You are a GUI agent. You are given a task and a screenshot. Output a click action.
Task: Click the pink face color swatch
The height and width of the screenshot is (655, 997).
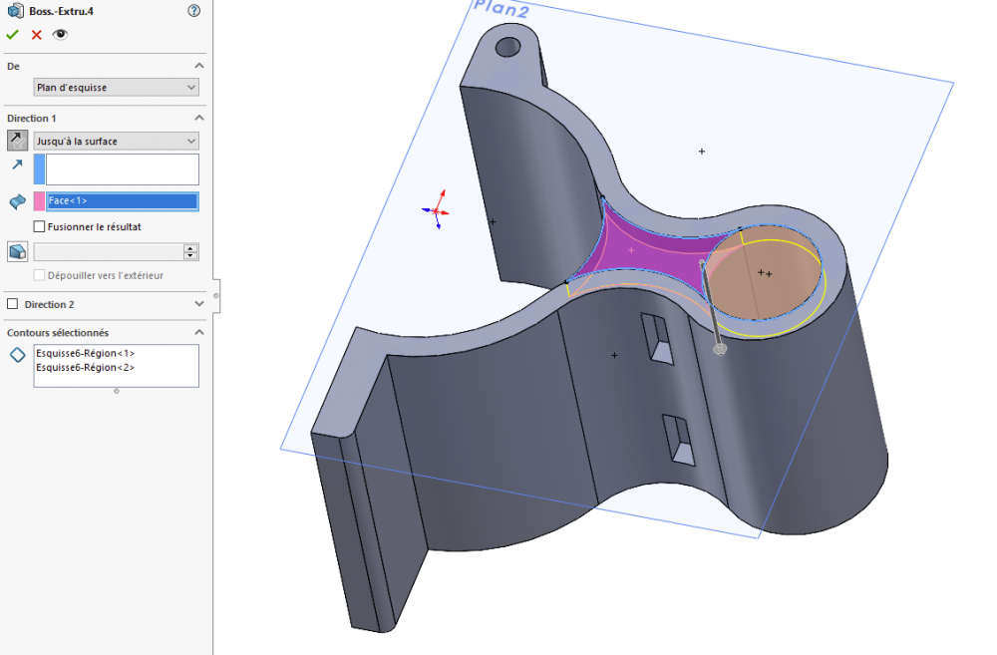(40, 201)
